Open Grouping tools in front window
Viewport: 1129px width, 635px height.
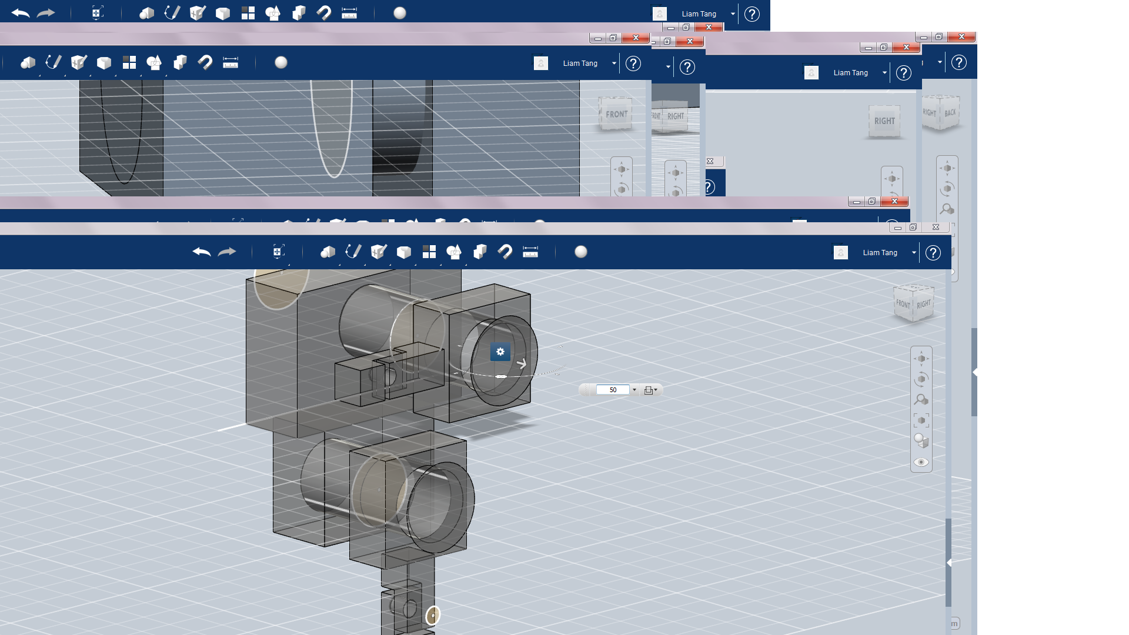pyautogui.click(x=454, y=252)
